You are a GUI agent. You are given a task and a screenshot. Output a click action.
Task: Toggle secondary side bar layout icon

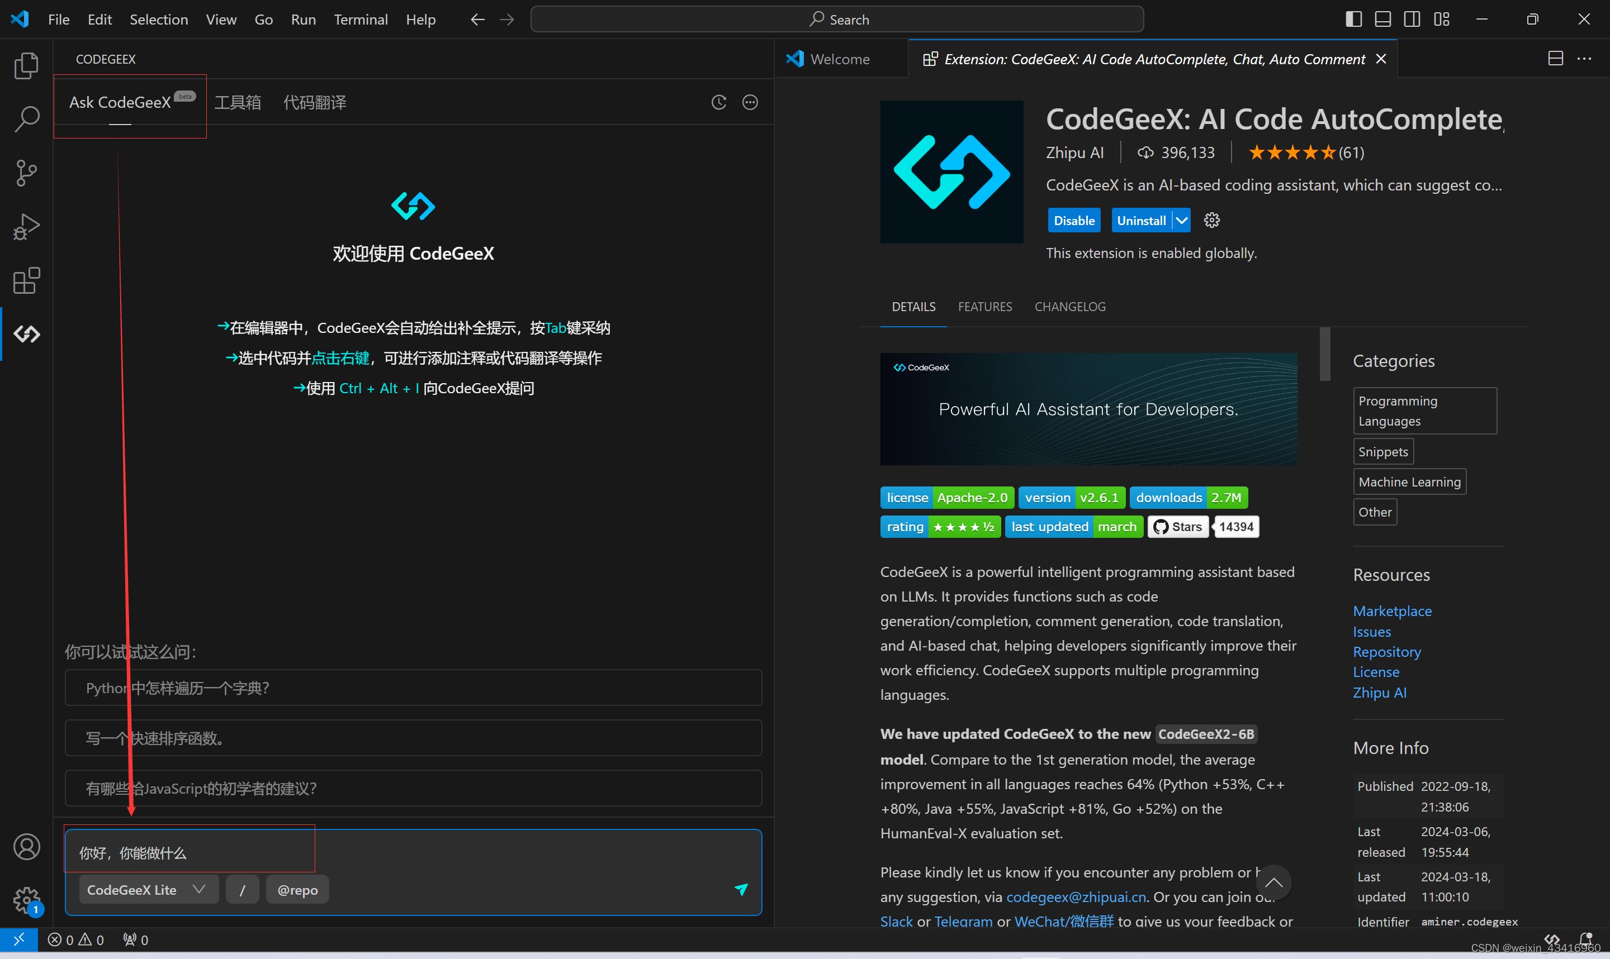(x=1412, y=20)
